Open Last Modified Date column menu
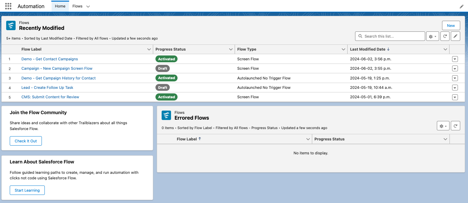This screenshot has height=203, width=468. pos(445,49)
